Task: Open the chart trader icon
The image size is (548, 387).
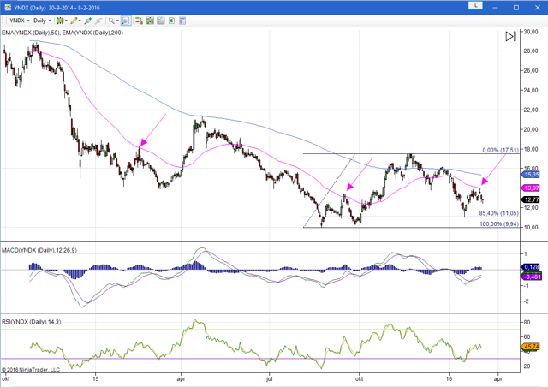Action: pyautogui.click(x=139, y=21)
